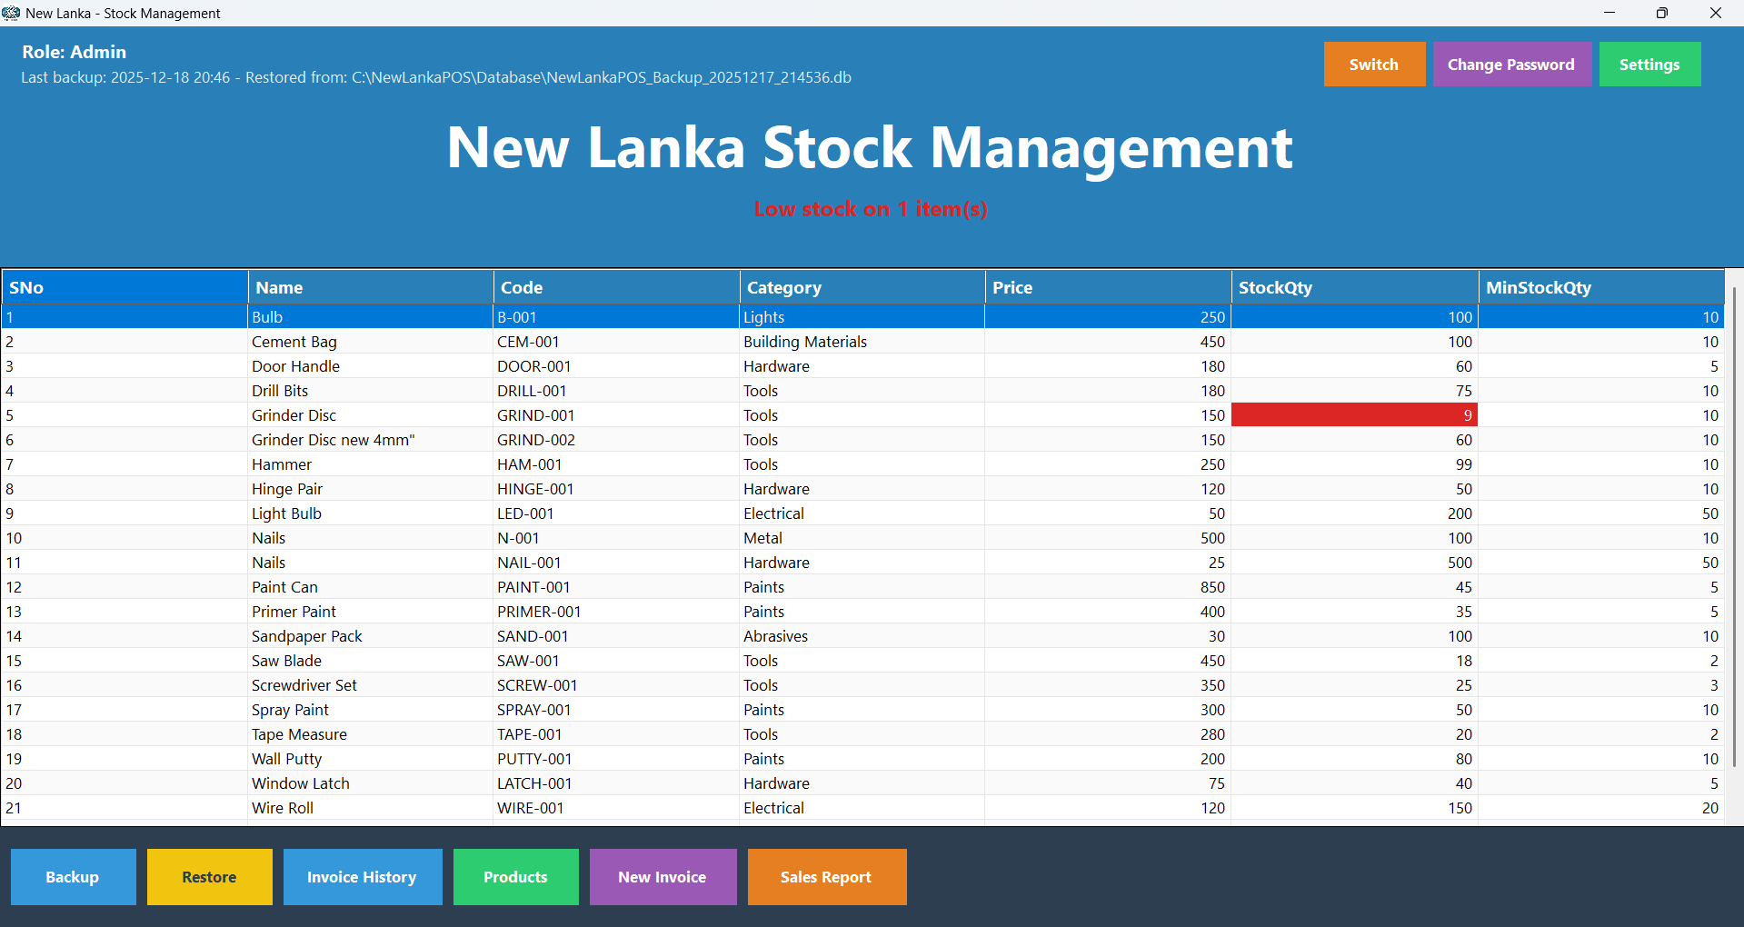Click the LATCH-001 code cell

pos(617,783)
